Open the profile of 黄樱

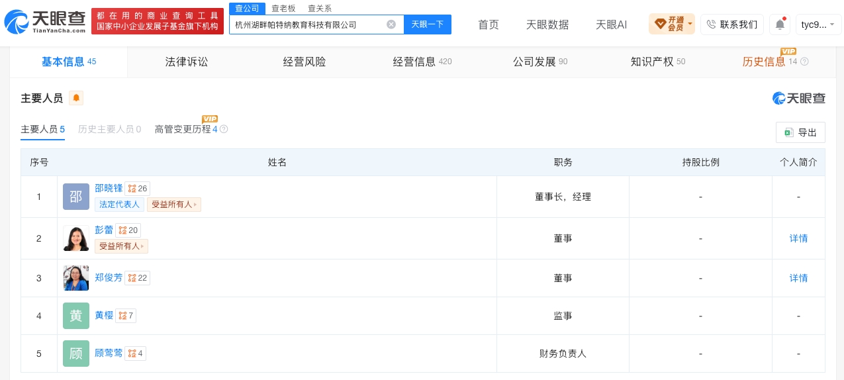[104, 315]
